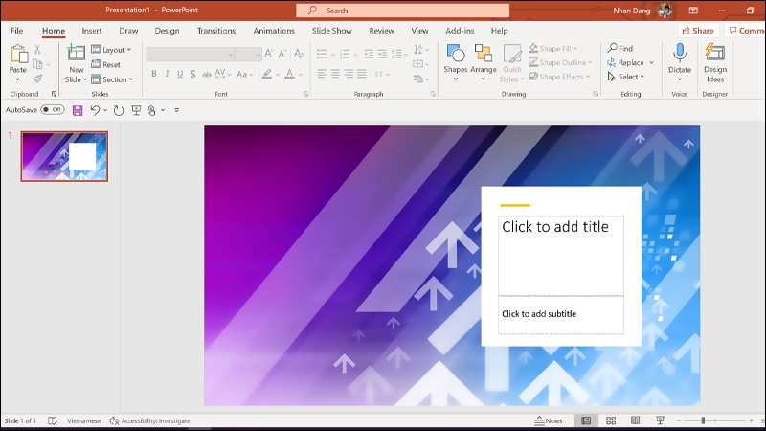Screen dimensions: 766x431
Task: Decrease list indent level
Action: pos(369,54)
